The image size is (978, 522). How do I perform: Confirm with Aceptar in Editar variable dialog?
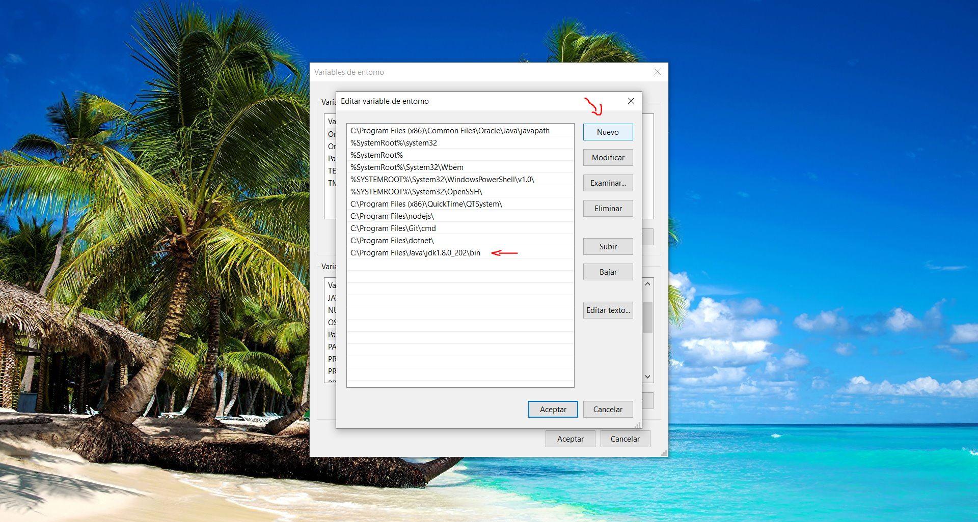[553, 409]
